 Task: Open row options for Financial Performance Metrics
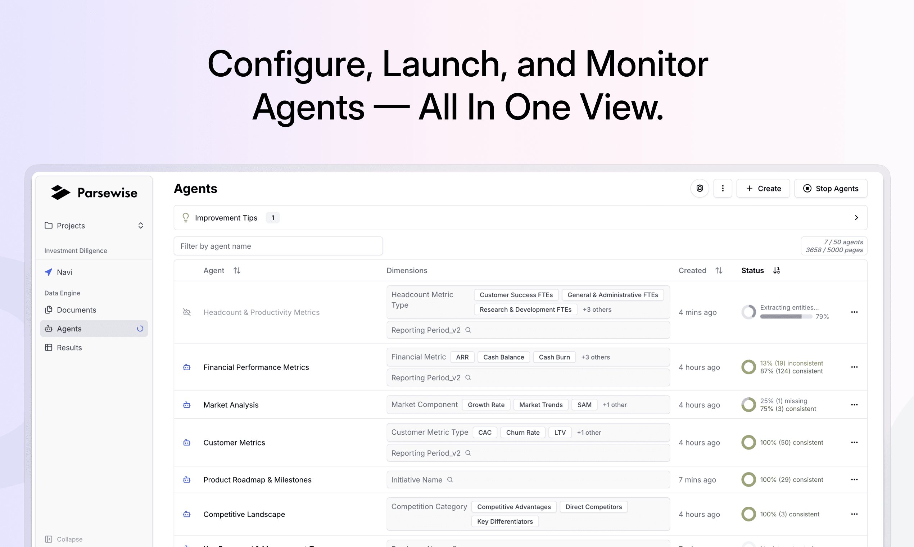click(854, 367)
